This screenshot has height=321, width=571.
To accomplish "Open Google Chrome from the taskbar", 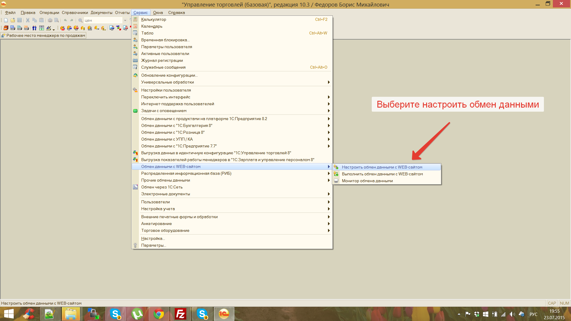I will pos(159,314).
